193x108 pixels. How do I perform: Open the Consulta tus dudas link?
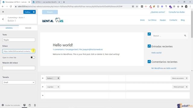click(177, 12)
